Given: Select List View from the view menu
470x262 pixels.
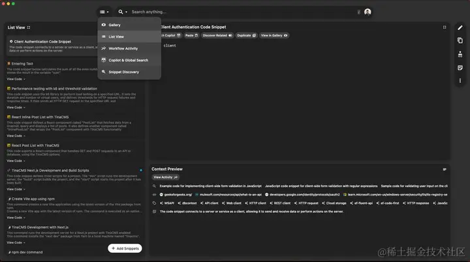Looking at the screenshot, I should [x=129, y=37].
